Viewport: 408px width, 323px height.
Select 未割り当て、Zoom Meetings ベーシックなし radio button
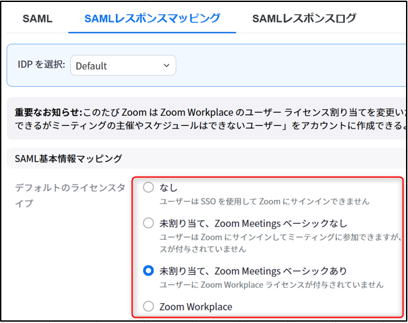(x=148, y=223)
